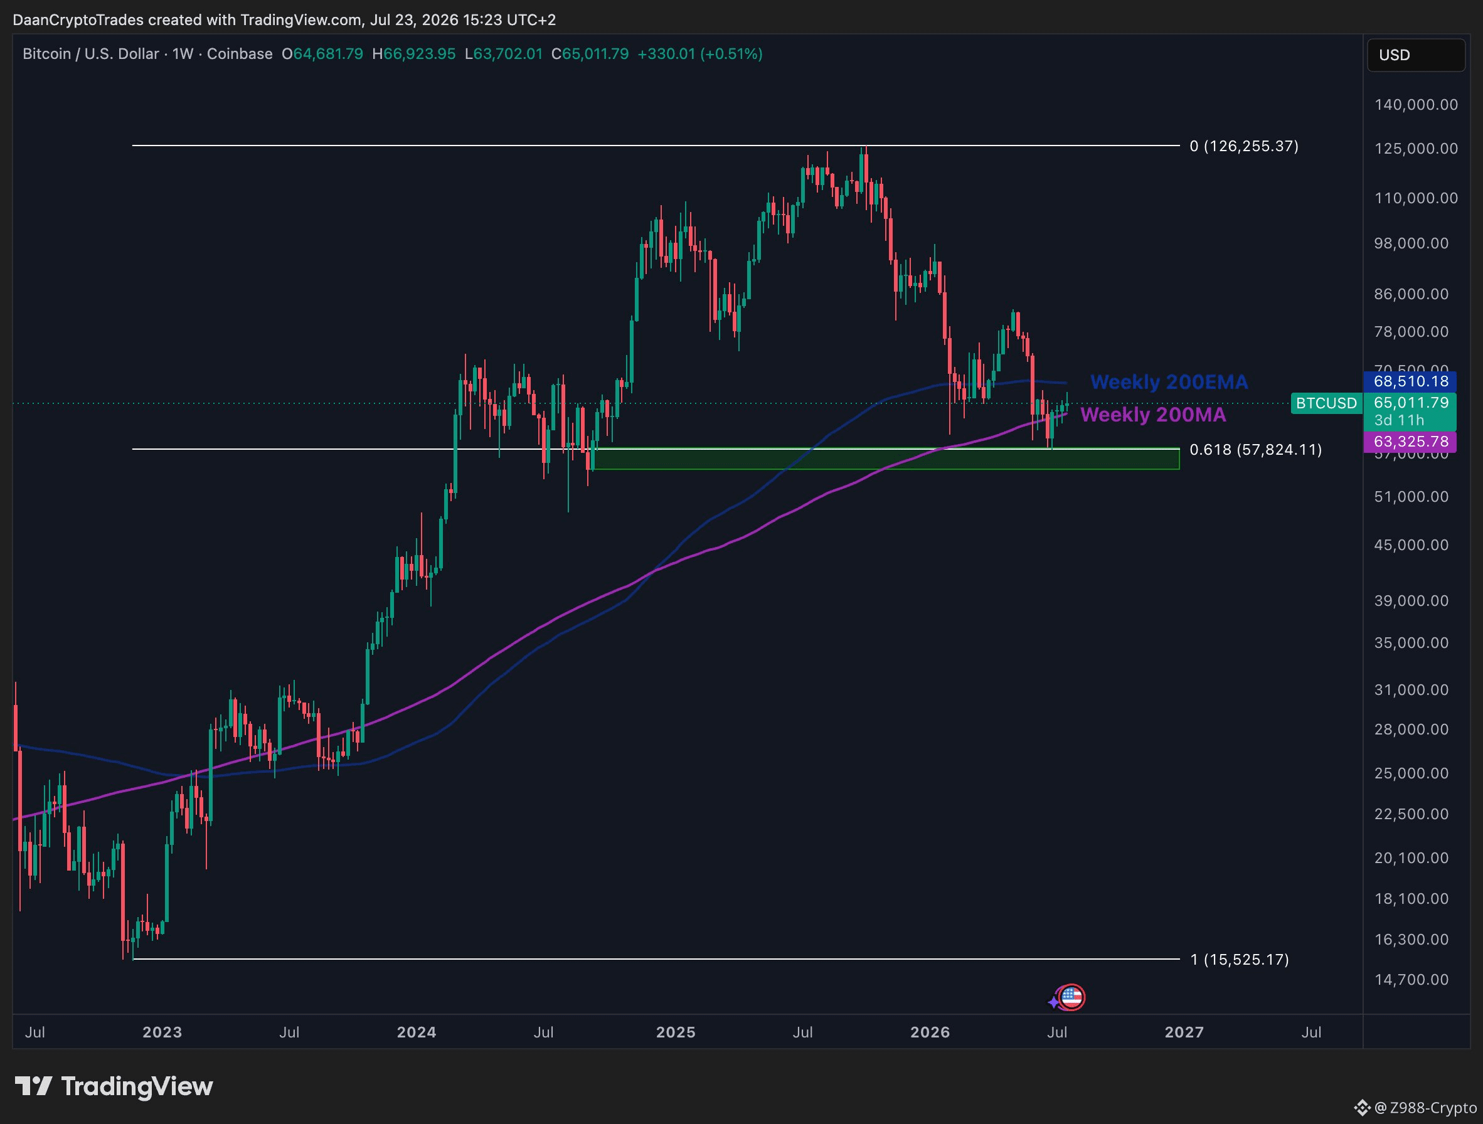Viewport: 1483px width, 1124px height.
Task: Click the 51,000.00 price axis label
Action: pos(1411,497)
